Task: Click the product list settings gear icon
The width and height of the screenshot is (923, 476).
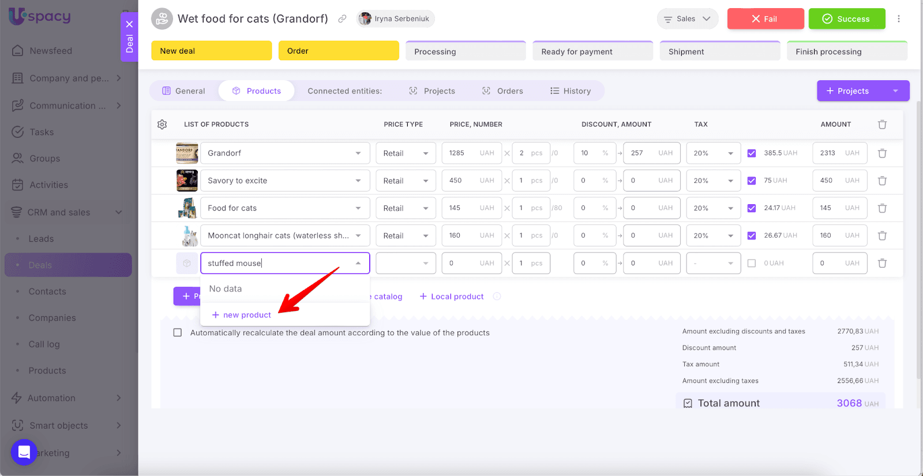Action: 162,125
